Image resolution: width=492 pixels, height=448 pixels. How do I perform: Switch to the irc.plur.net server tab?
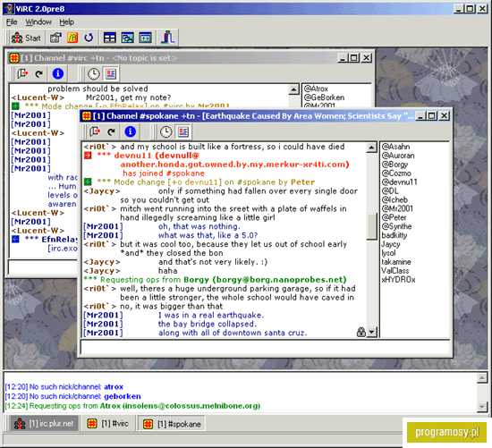(44, 424)
